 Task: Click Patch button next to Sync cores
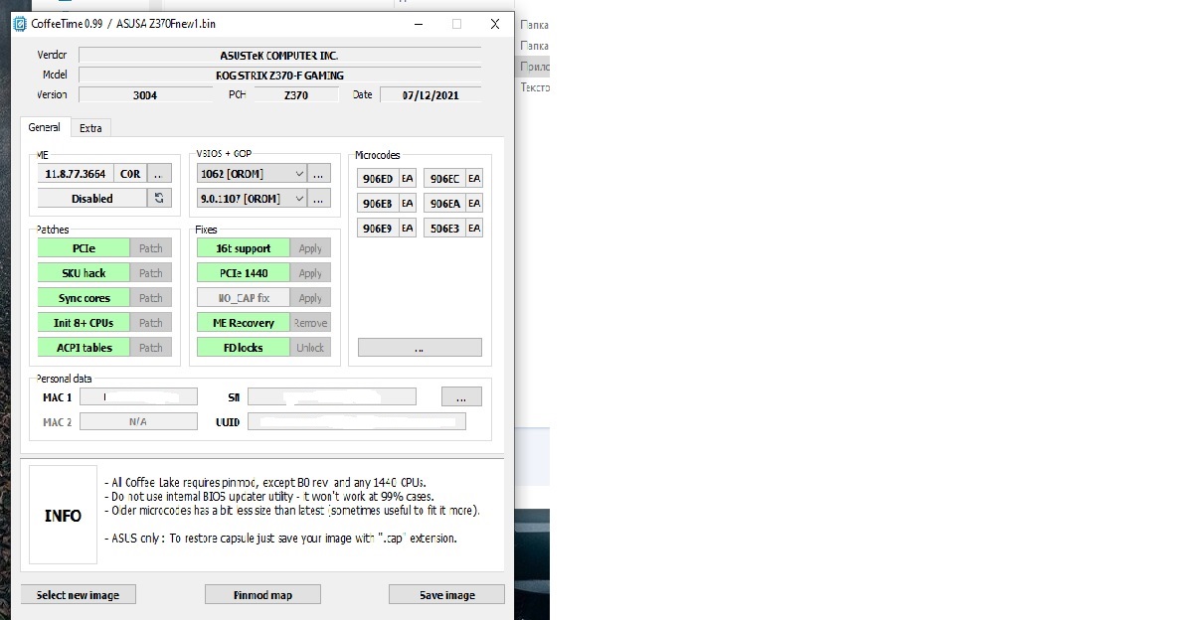(151, 297)
